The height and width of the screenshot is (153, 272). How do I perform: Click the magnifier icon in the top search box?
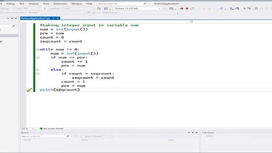pyautogui.click(x=145, y=4)
